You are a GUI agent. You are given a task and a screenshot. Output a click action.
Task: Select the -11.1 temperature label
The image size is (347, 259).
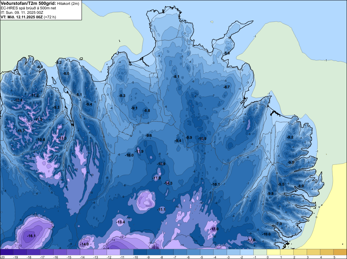pos(161,209)
